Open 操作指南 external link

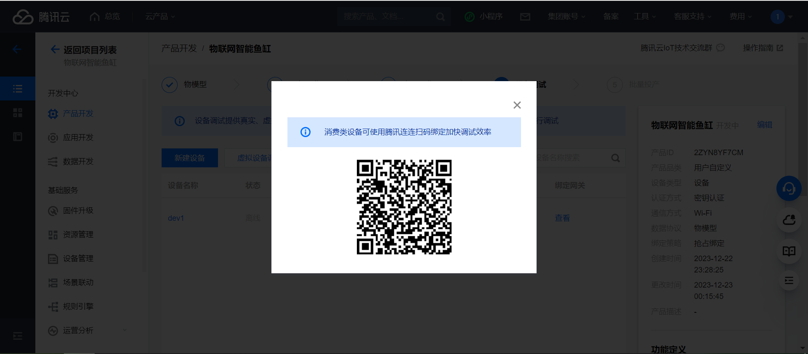coord(763,48)
